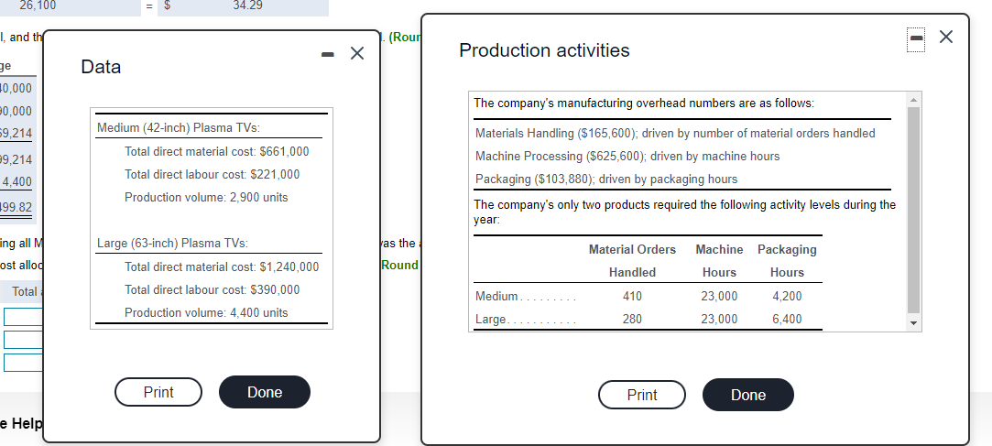Close the Production activities dialog
Screen dimensions: 992x446
946,37
